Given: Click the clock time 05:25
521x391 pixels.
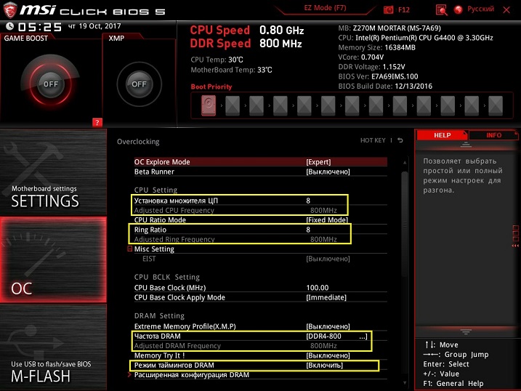Looking at the screenshot, I should (40, 27).
